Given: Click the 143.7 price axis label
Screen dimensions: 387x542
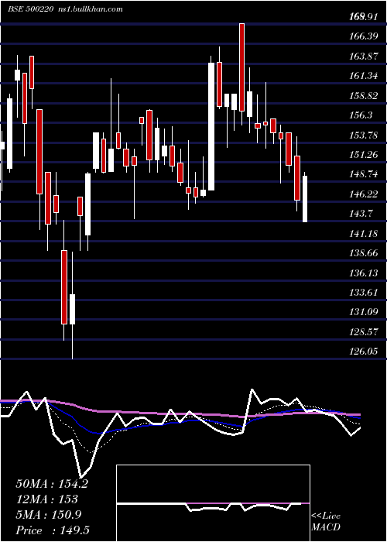Looking at the screenshot, I should coord(361,214).
